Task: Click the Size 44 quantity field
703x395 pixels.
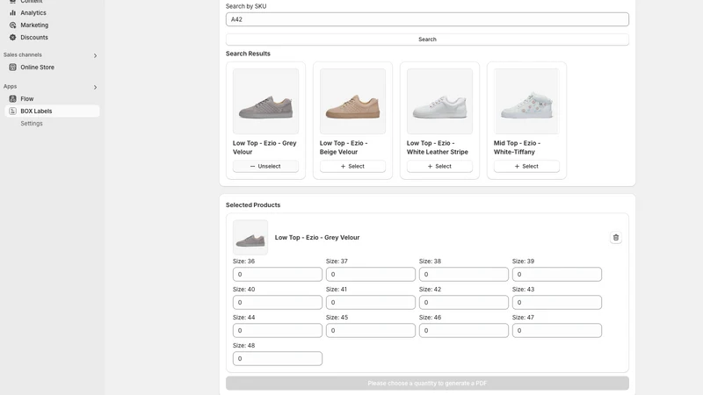Action: pos(277,331)
